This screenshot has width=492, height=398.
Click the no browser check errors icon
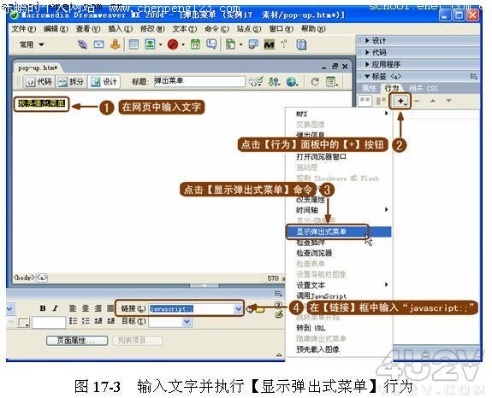pos(256,82)
